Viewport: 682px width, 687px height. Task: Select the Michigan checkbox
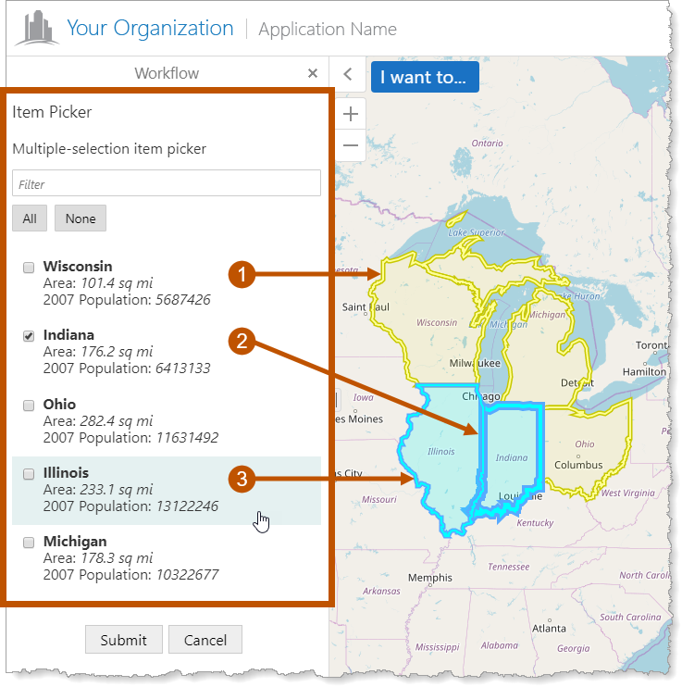29,543
